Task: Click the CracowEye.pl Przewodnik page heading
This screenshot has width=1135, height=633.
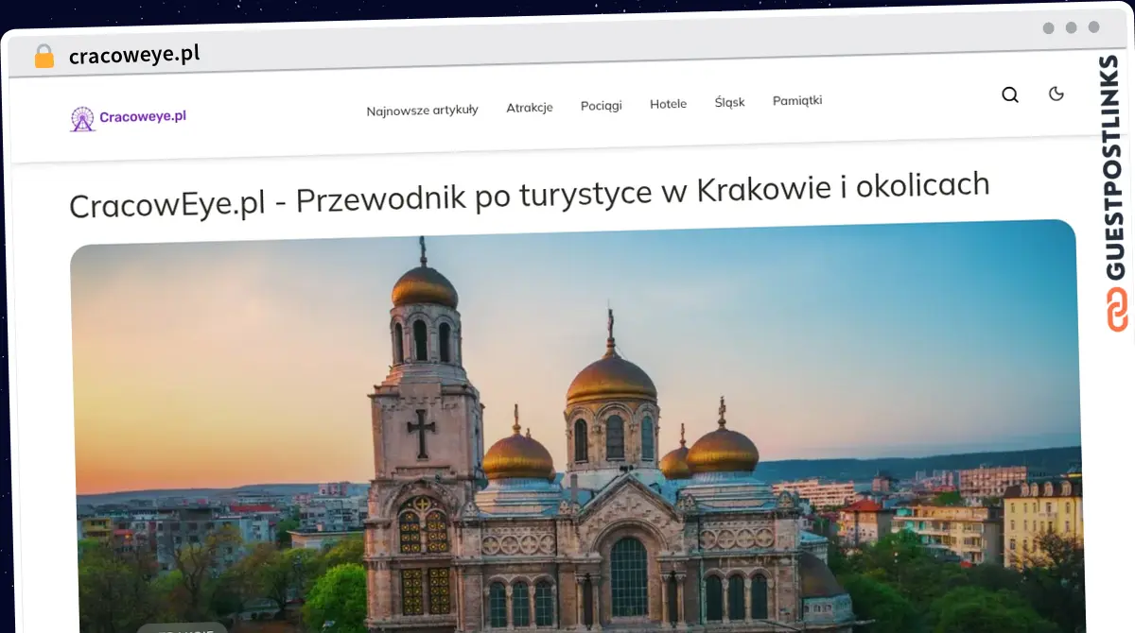Action: 530,194
